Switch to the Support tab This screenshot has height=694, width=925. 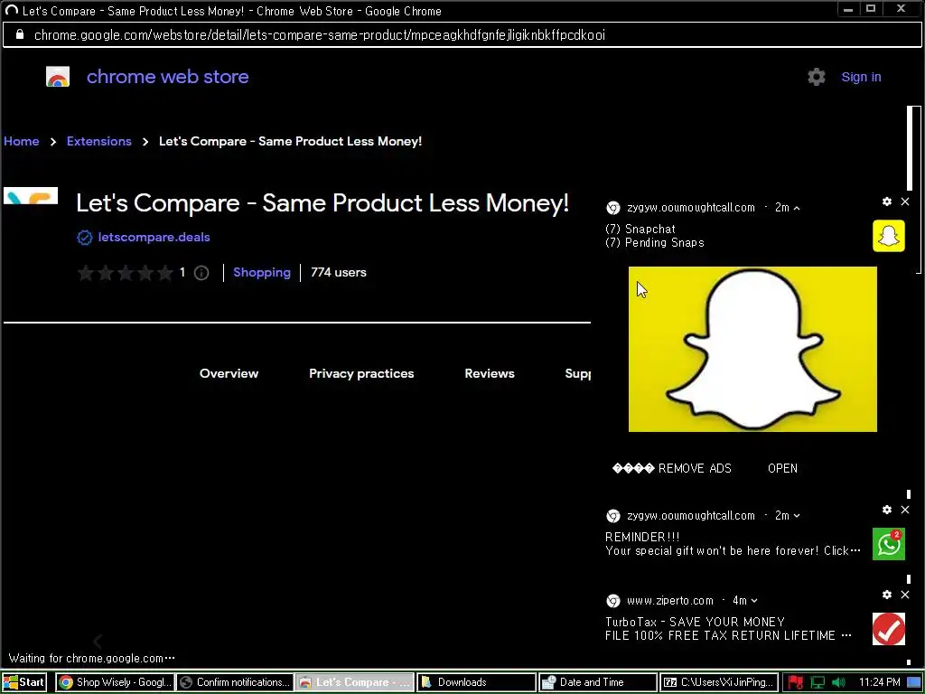(x=577, y=373)
